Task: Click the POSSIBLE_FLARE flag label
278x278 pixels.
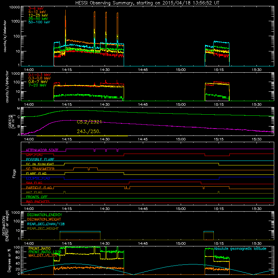Action: [40, 160]
